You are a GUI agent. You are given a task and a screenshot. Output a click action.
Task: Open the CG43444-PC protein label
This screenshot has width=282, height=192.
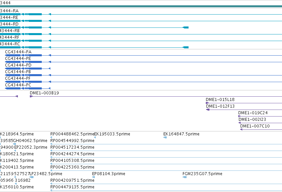(x=18, y=85)
